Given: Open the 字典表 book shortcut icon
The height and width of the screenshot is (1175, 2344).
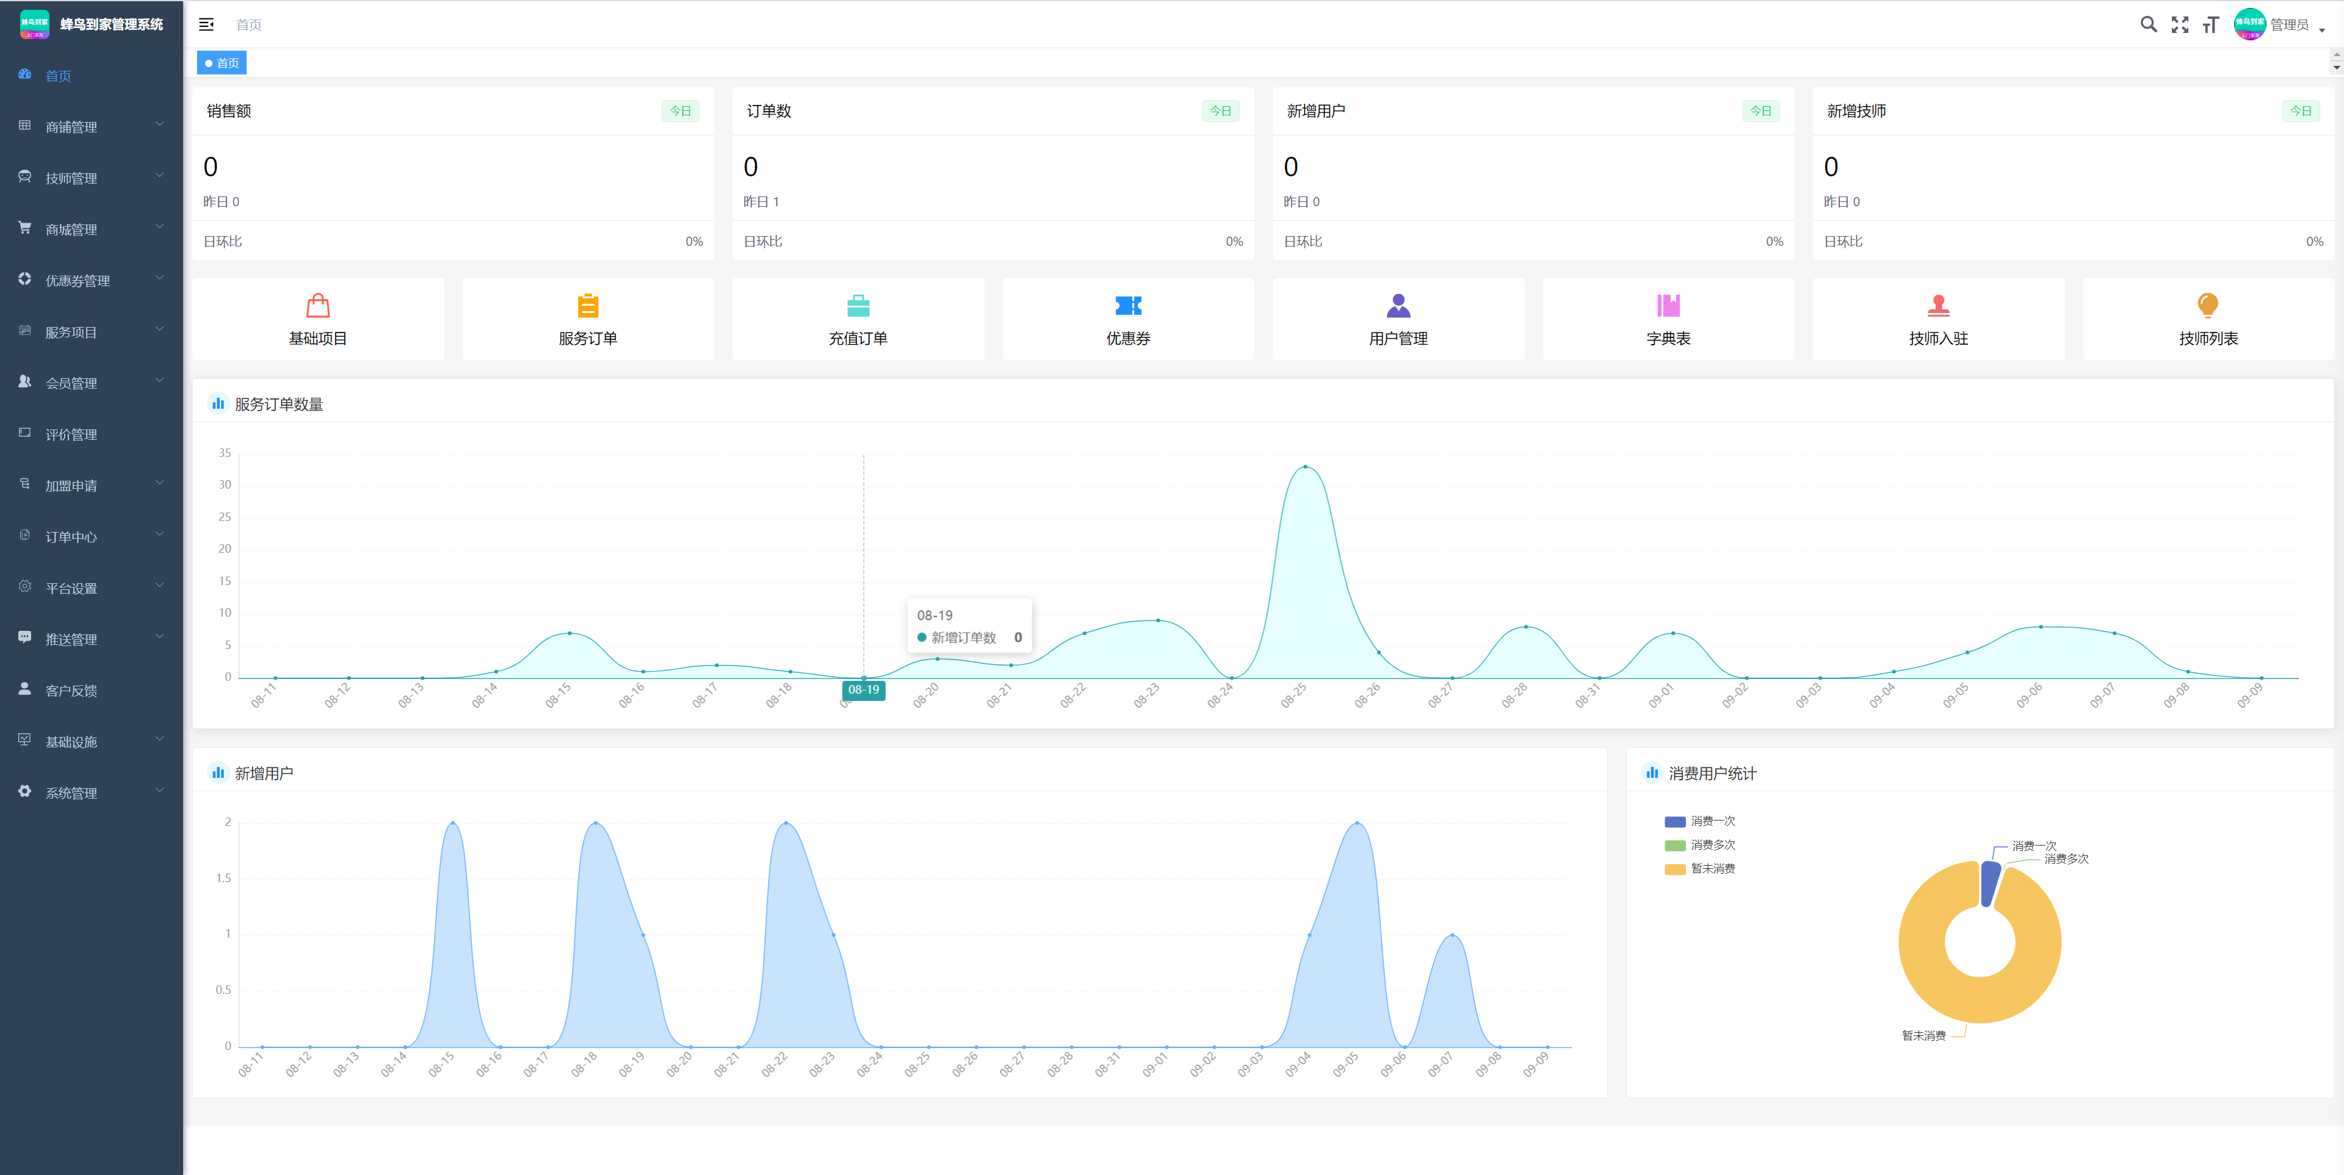Looking at the screenshot, I should pyautogui.click(x=1668, y=306).
